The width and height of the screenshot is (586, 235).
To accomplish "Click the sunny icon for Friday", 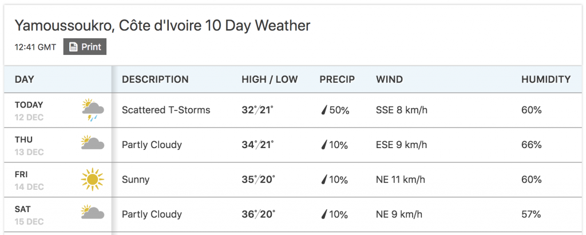I will 92,180.
